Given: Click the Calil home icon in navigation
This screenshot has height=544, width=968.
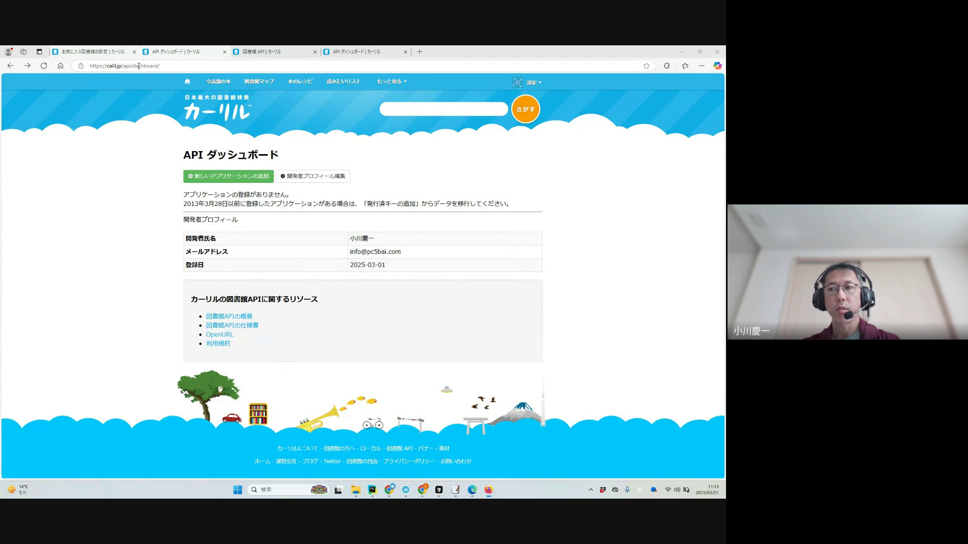Looking at the screenshot, I should click(187, 82).
